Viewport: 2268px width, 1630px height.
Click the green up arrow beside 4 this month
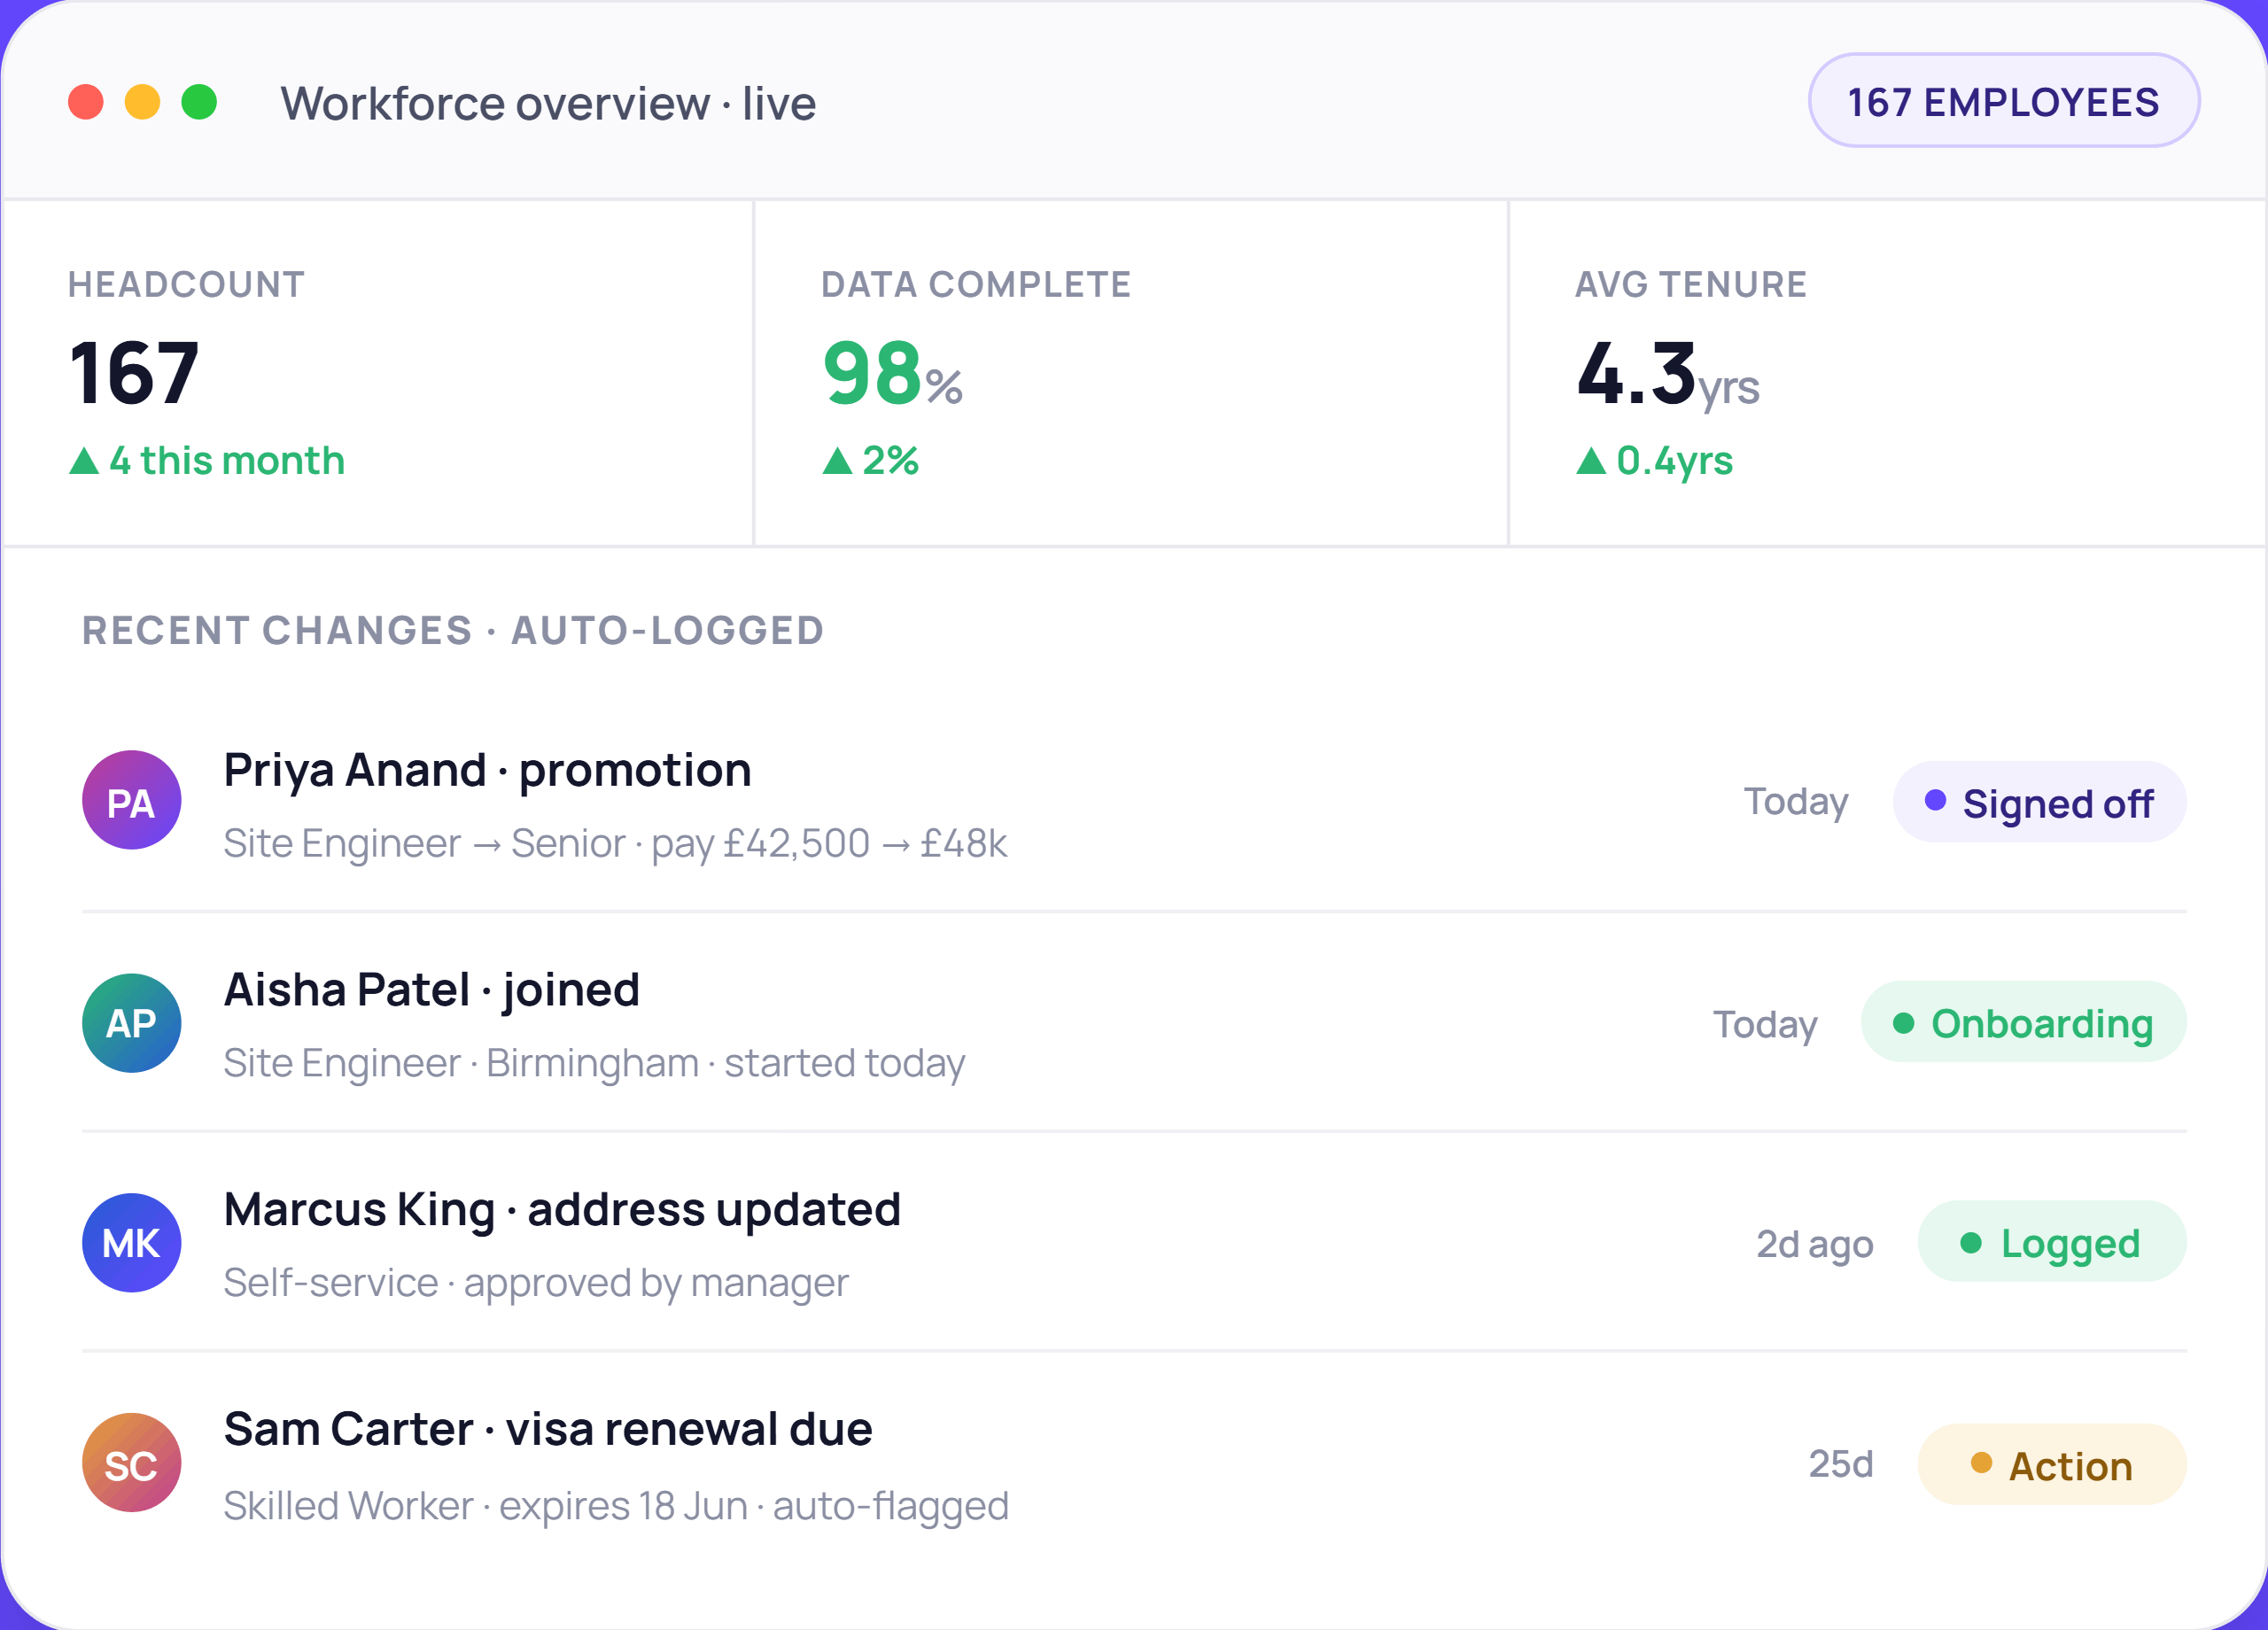pos(84,461)
